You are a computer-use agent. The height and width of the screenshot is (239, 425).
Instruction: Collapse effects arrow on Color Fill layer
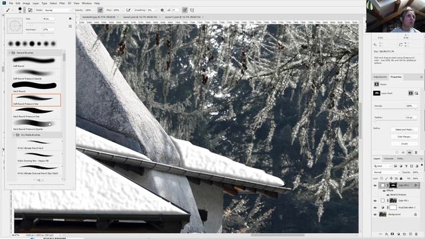[x=419, y=185]
